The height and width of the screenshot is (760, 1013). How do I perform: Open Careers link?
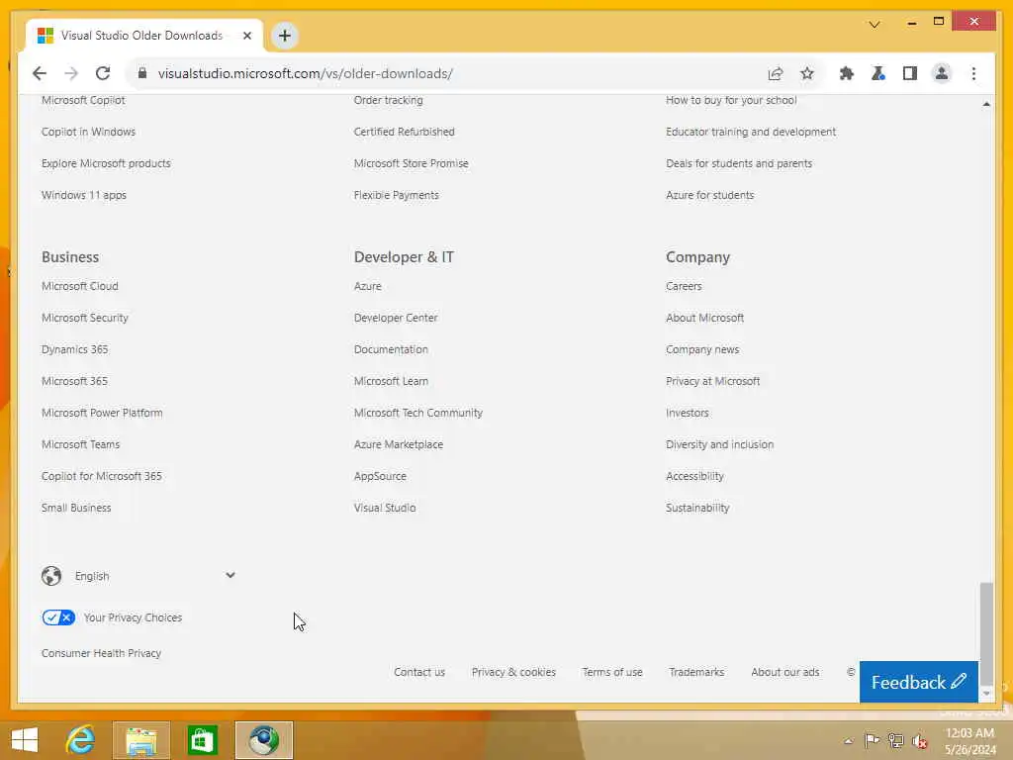click(684, 286)
